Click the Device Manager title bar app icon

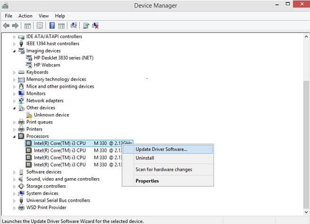(5, 6)
